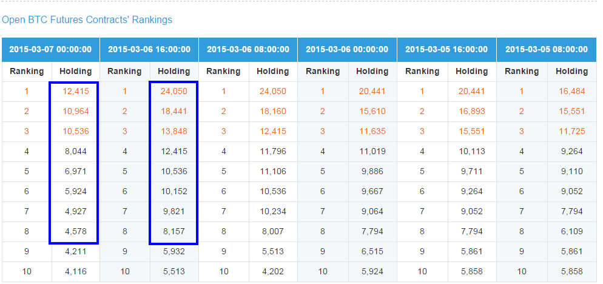Select the 11,796 holding cell
This screenshot has width=603, height=284.
coord(272,151)
